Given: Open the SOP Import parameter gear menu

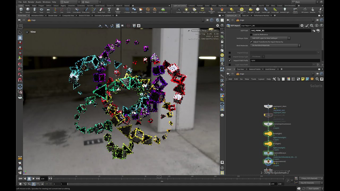Looking at the screenshot, I should pos(302,26).
